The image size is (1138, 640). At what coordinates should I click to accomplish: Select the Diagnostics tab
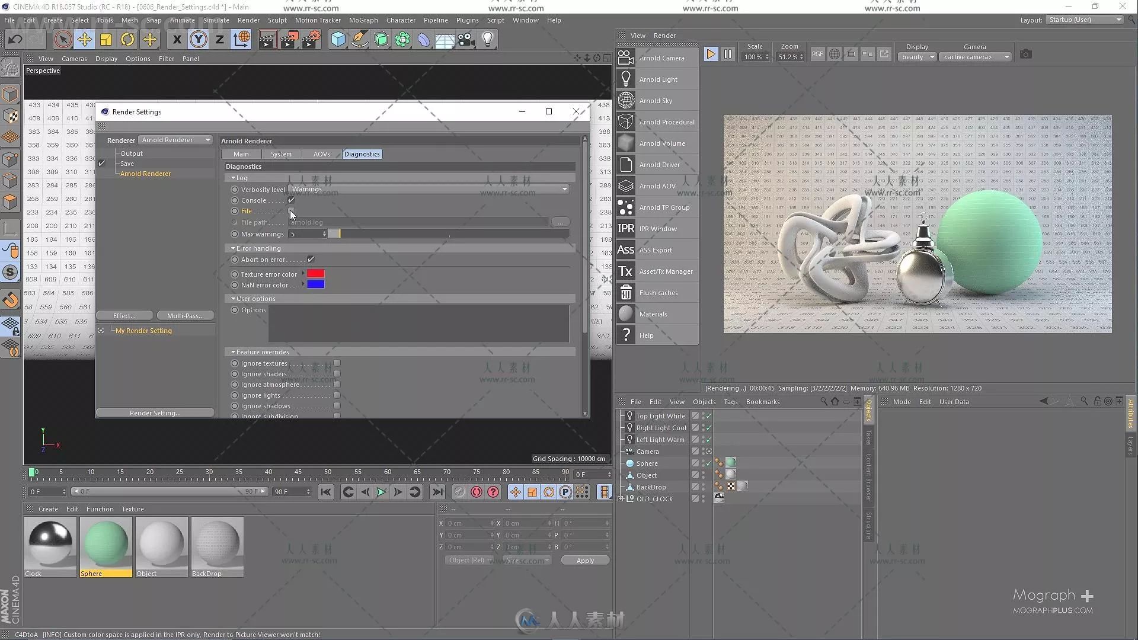[x=362, y=153]
